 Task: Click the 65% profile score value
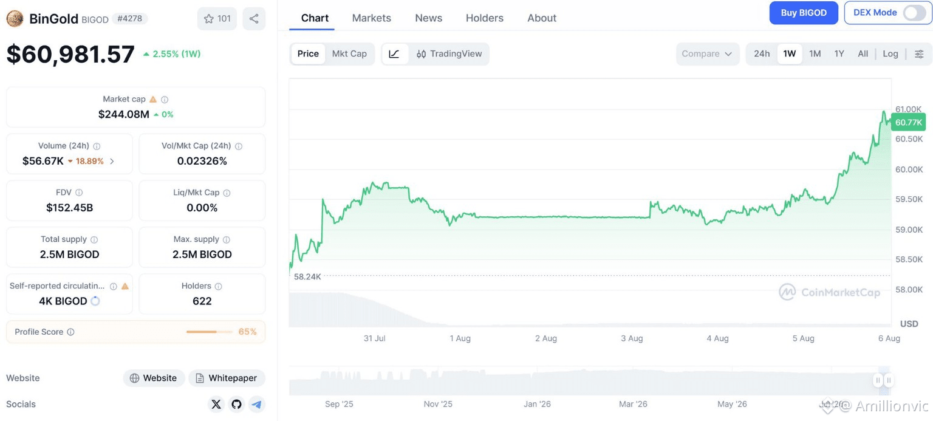(247, 332)
